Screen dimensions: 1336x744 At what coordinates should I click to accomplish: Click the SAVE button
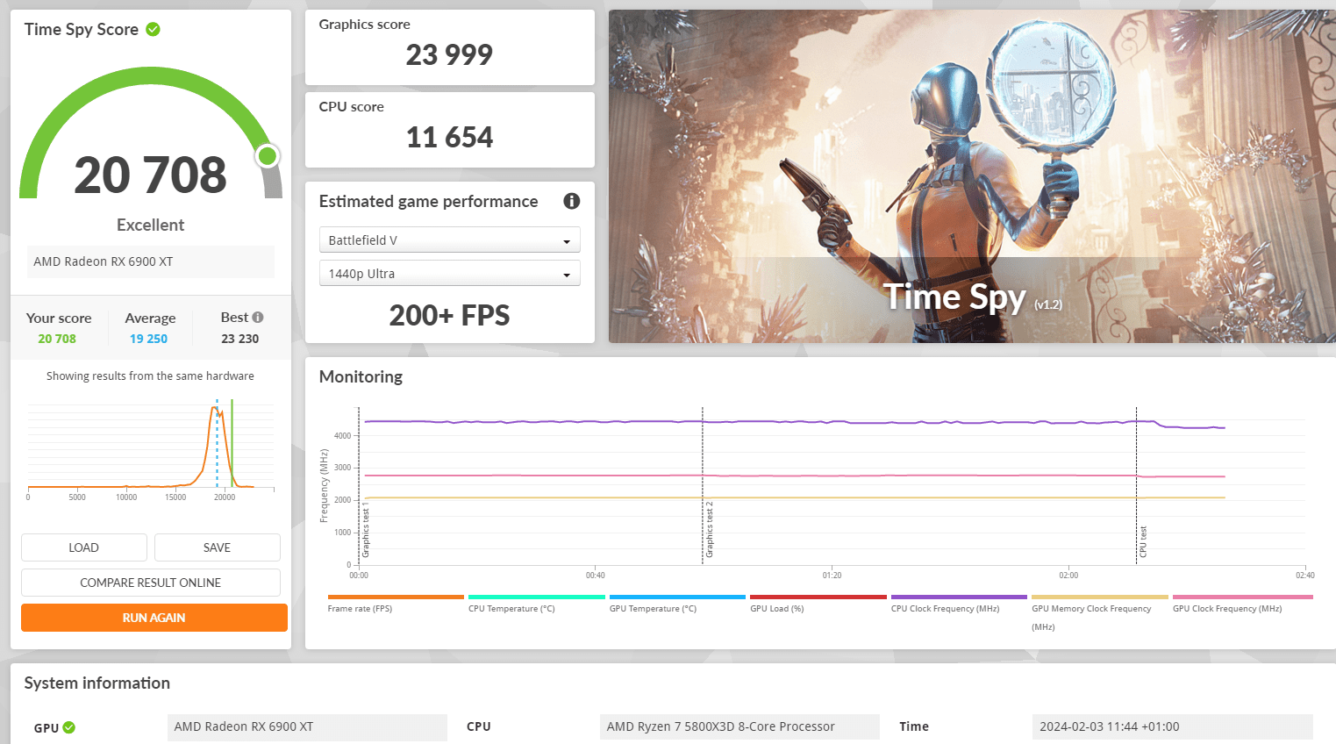218,547
